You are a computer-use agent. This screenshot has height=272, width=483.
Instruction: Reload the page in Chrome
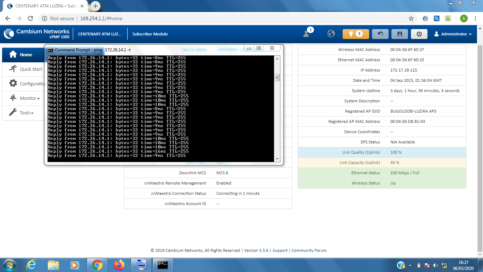click(x=30, y=18)
